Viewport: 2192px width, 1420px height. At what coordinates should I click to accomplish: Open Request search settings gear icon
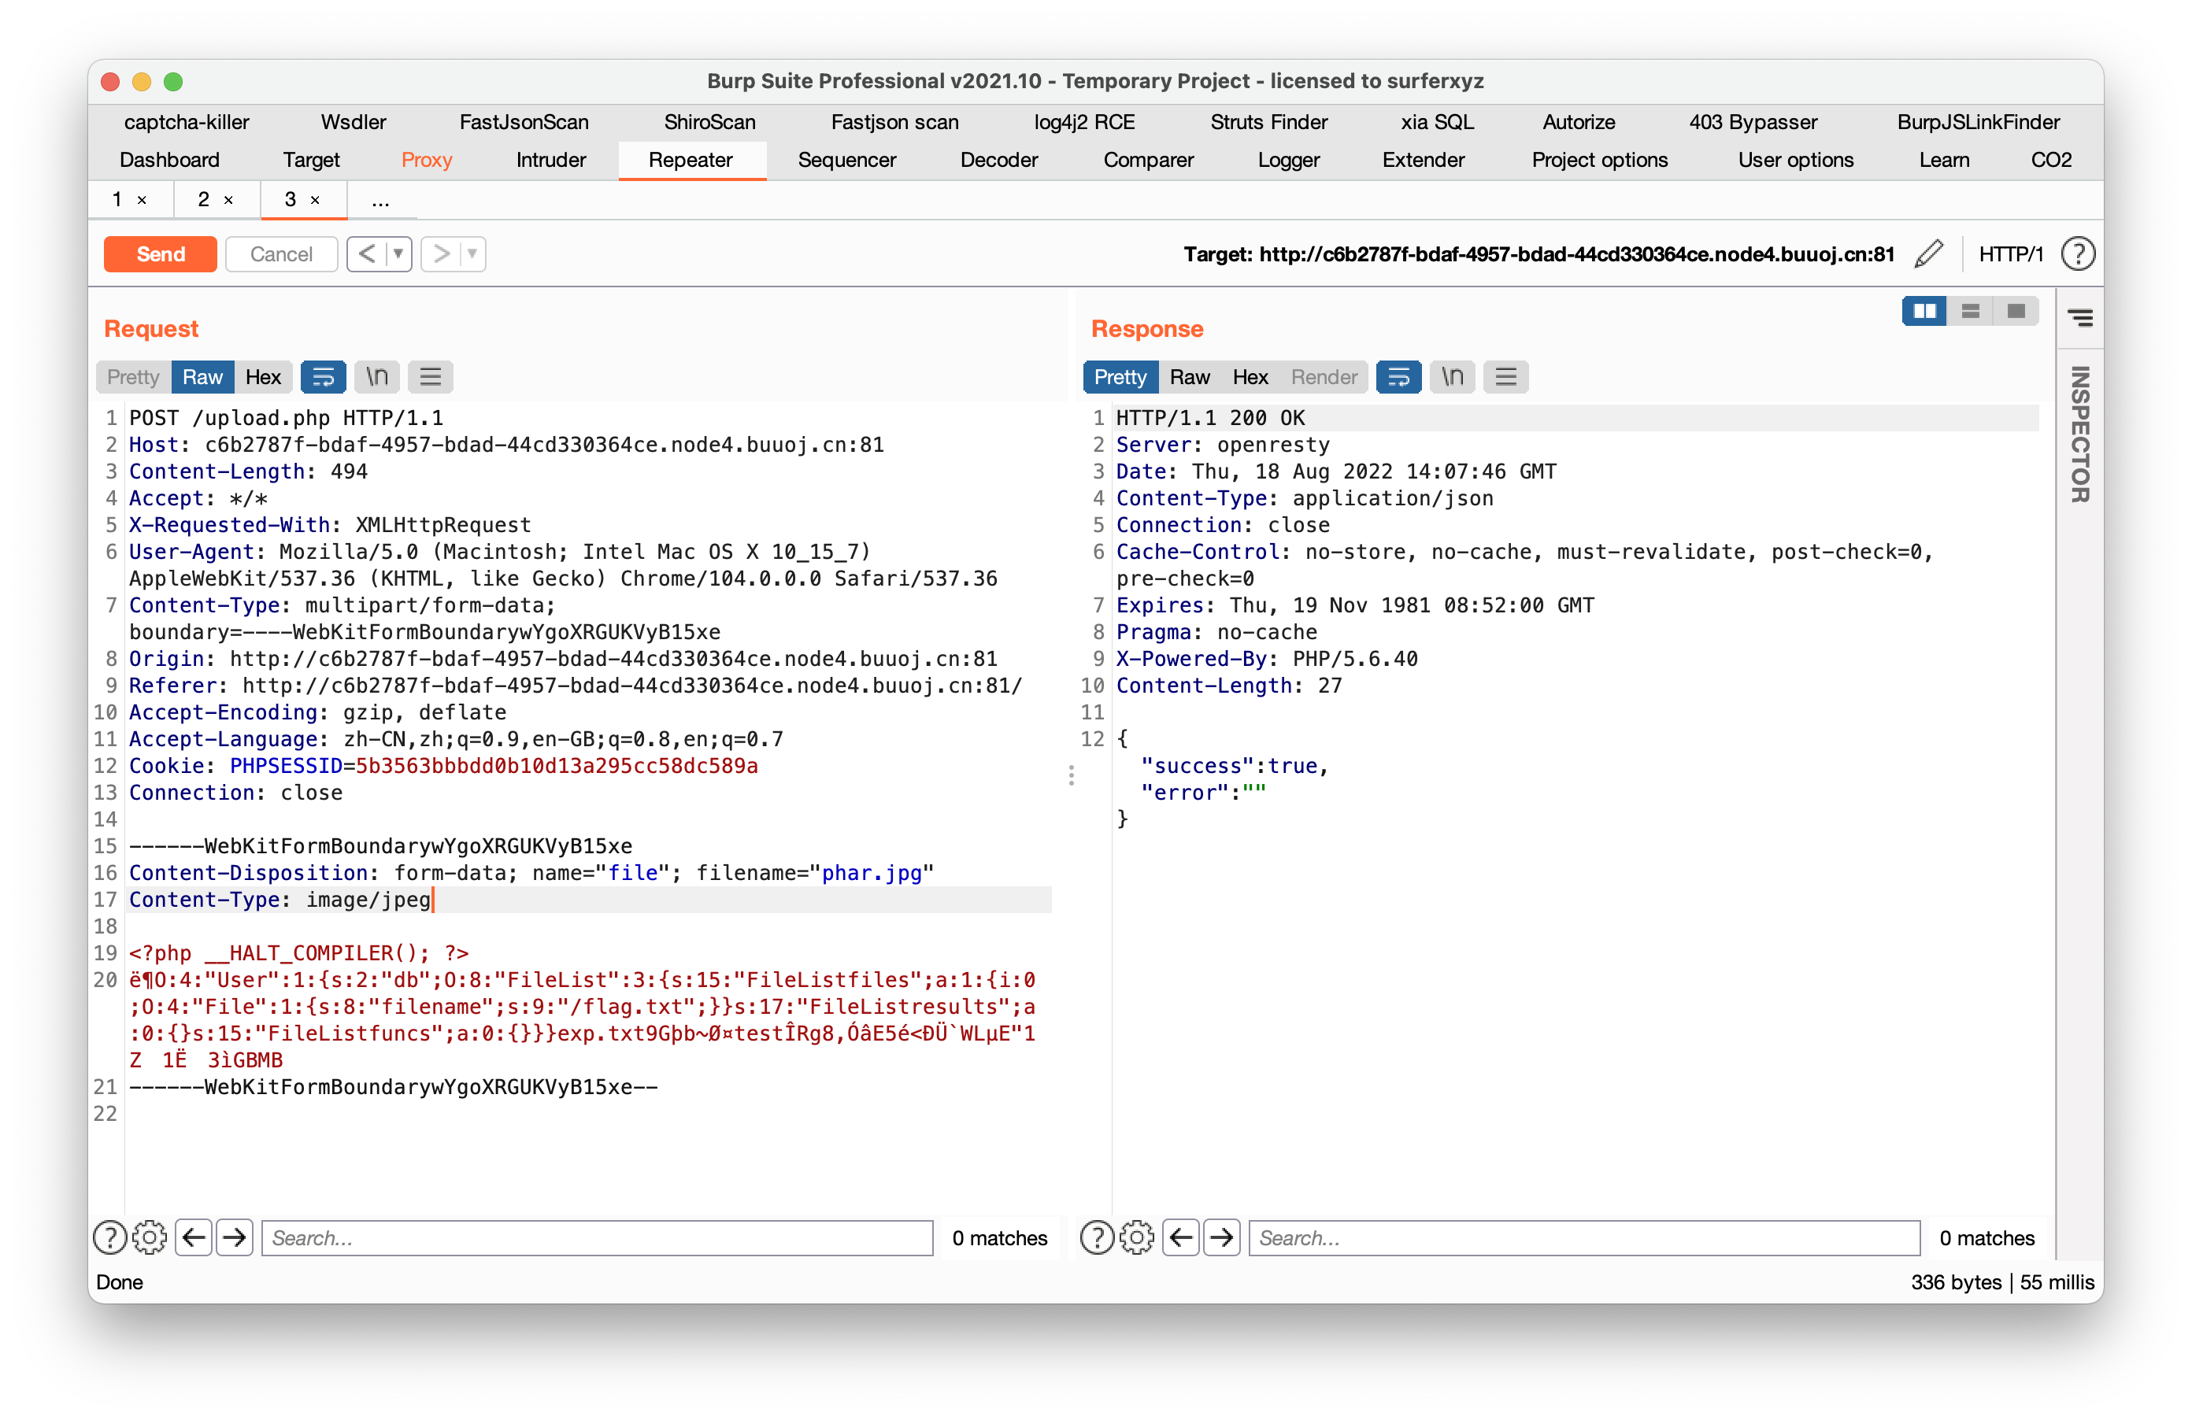point(150,1237)
